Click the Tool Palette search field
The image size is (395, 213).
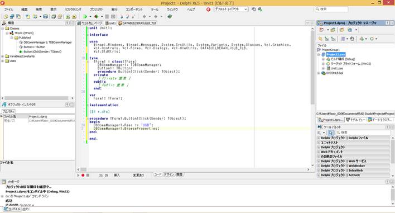tap(363, 132)
